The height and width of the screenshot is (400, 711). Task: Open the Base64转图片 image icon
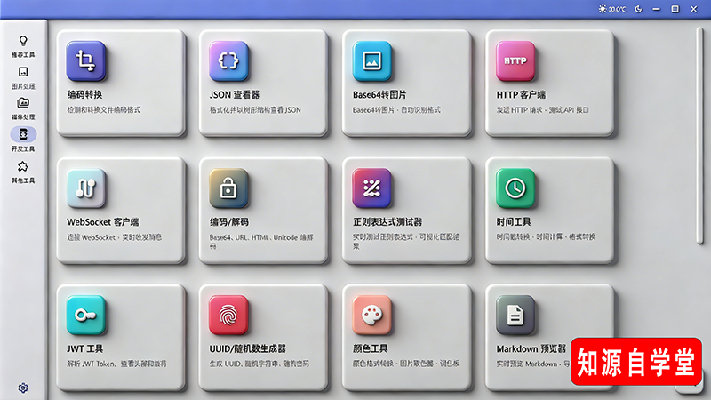[371, 60]
